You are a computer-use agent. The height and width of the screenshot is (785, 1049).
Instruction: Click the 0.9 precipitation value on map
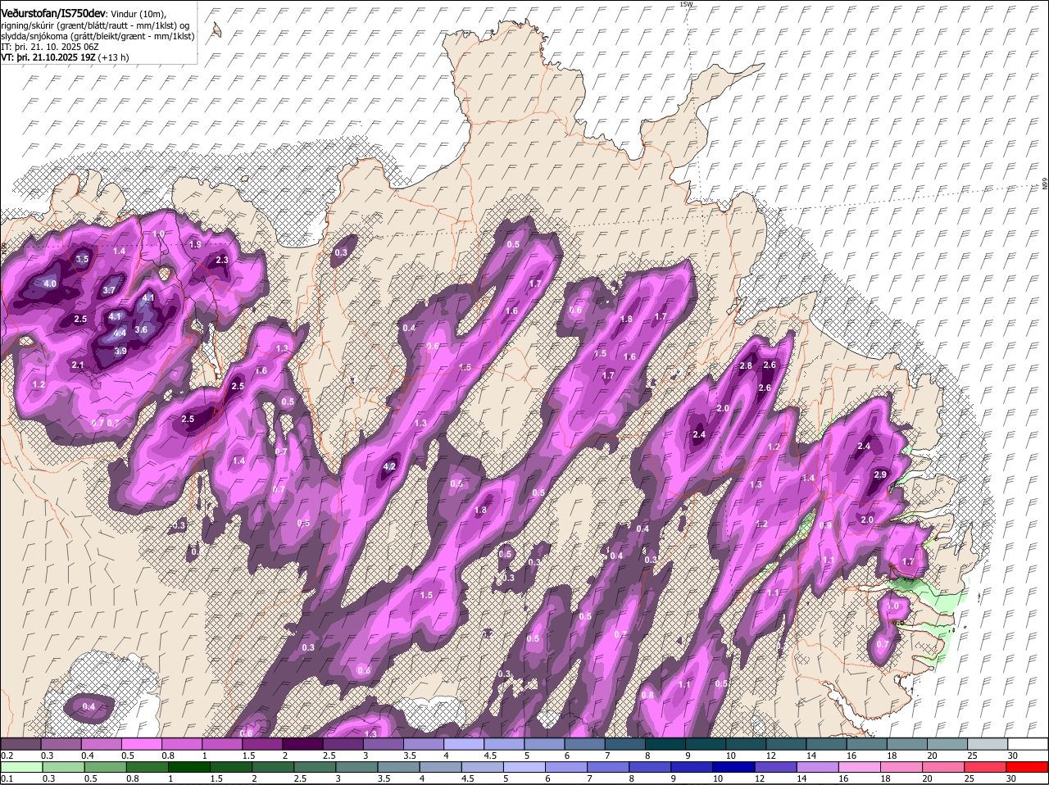coord(826,525)
